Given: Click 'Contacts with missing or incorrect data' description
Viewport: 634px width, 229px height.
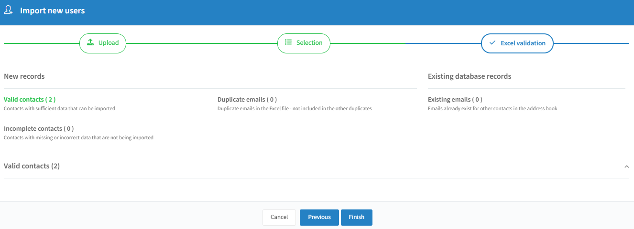Looking at the screenshot, I should coord(79,138).
